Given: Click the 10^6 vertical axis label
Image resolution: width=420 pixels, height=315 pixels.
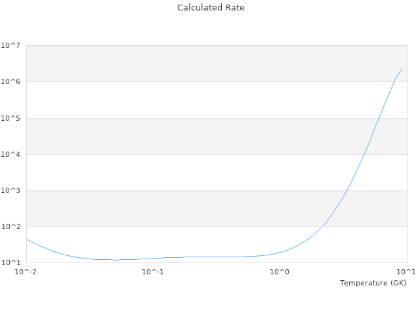Looking at the screenshot, I should (10, 81).
